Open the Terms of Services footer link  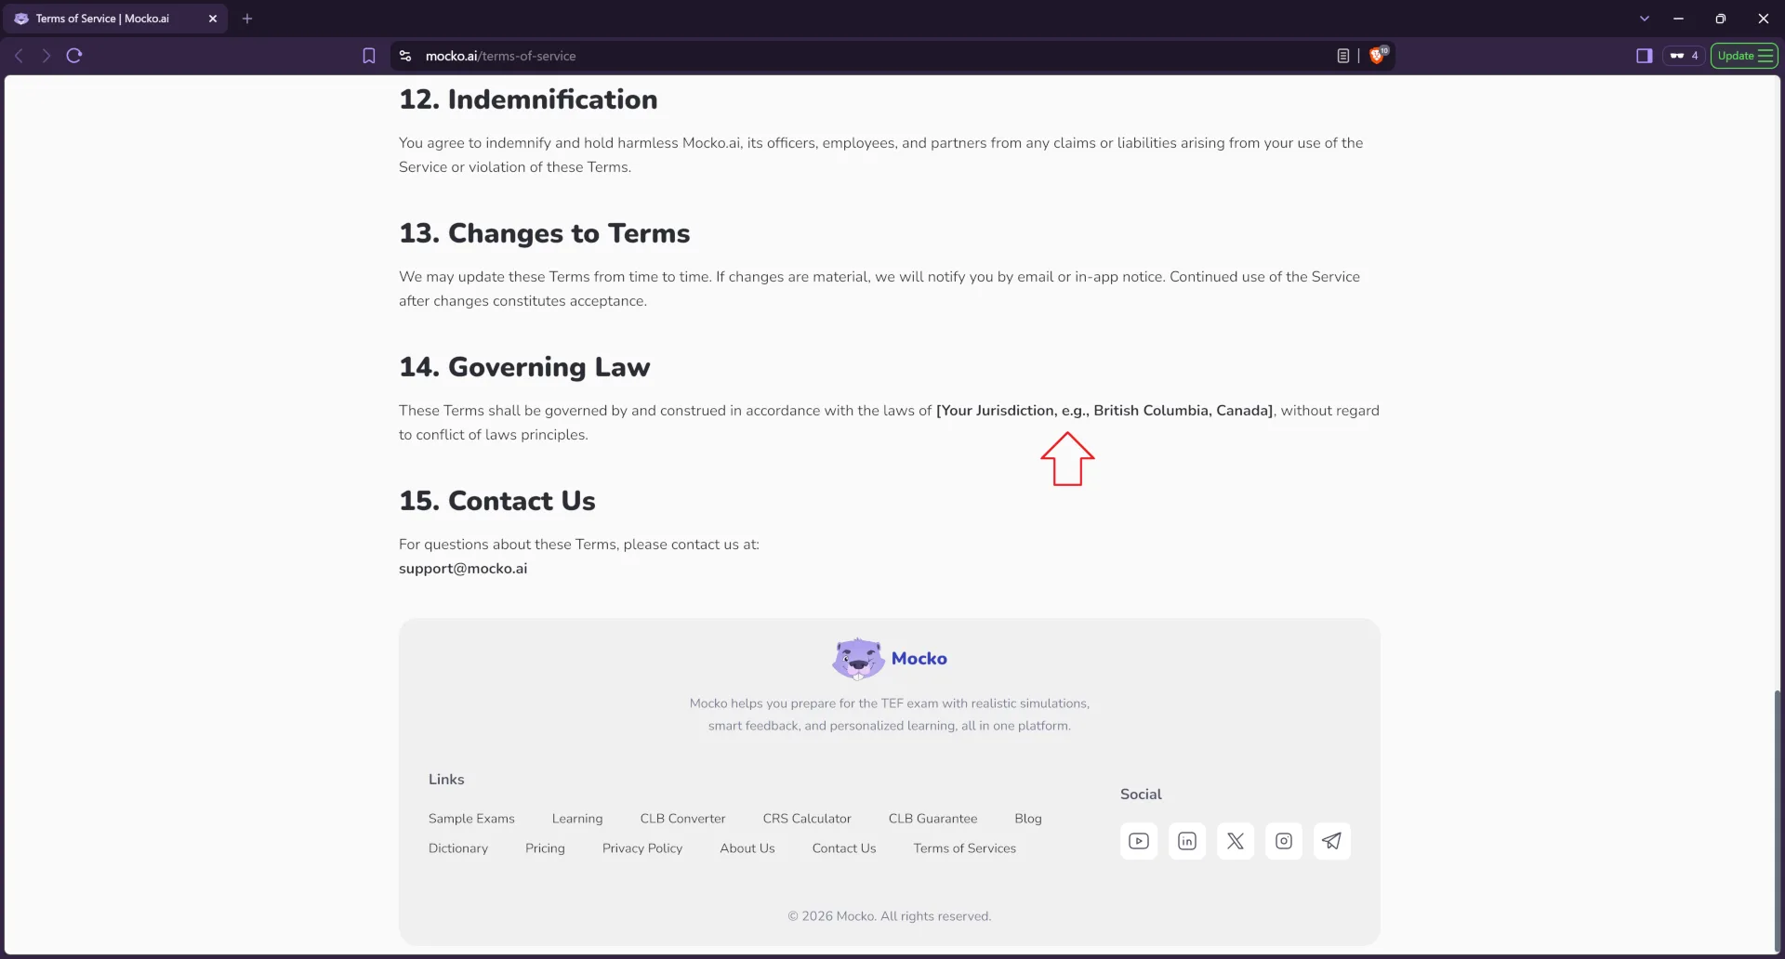tap(964, 848)
